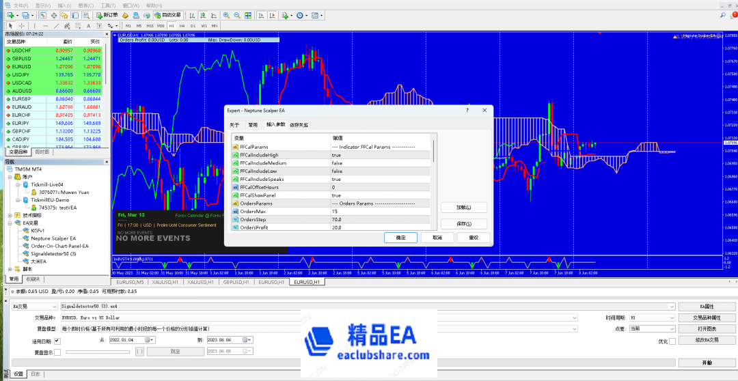Image resolution: width=738 pixels, height=381 pixels.
Task: Select the crosshair tool
Action: 22,25
